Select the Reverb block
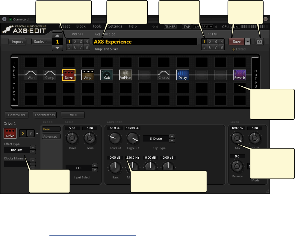Viewport: 295px width, 236px height. coord(240,75)
